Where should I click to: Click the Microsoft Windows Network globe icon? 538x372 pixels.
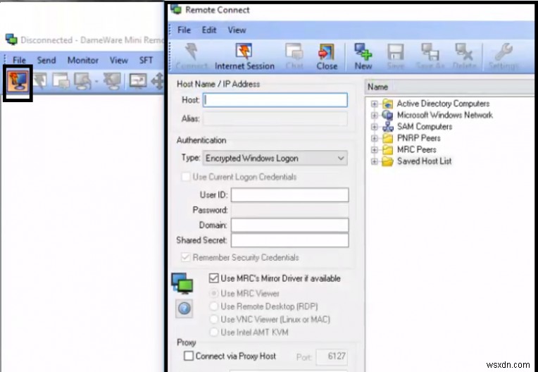(x=387, y=115)
